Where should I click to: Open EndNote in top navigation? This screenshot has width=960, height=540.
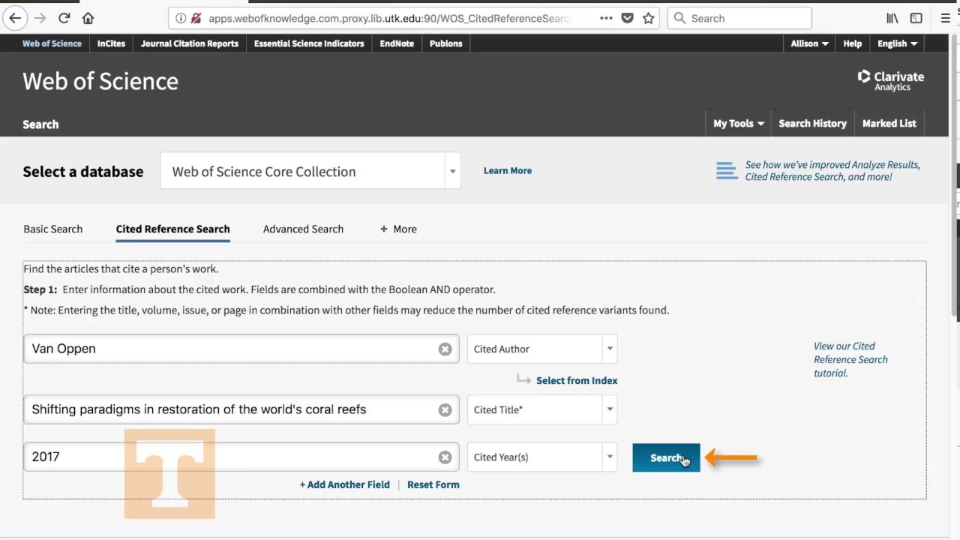click(x=397, y=43)
